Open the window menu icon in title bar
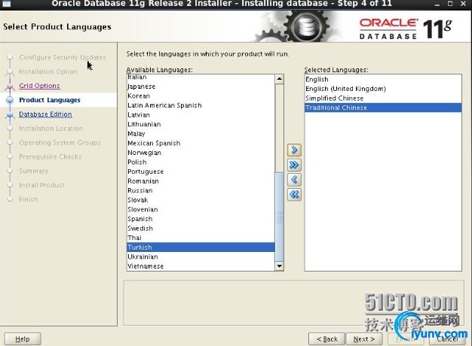 pos(6,4)
